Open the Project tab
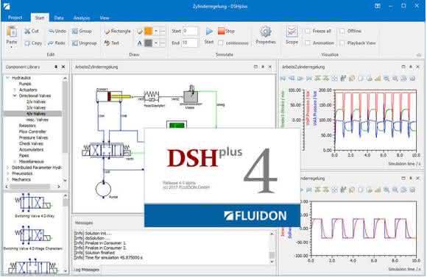This screenshot has height=277, width=427. coord(15,18)
